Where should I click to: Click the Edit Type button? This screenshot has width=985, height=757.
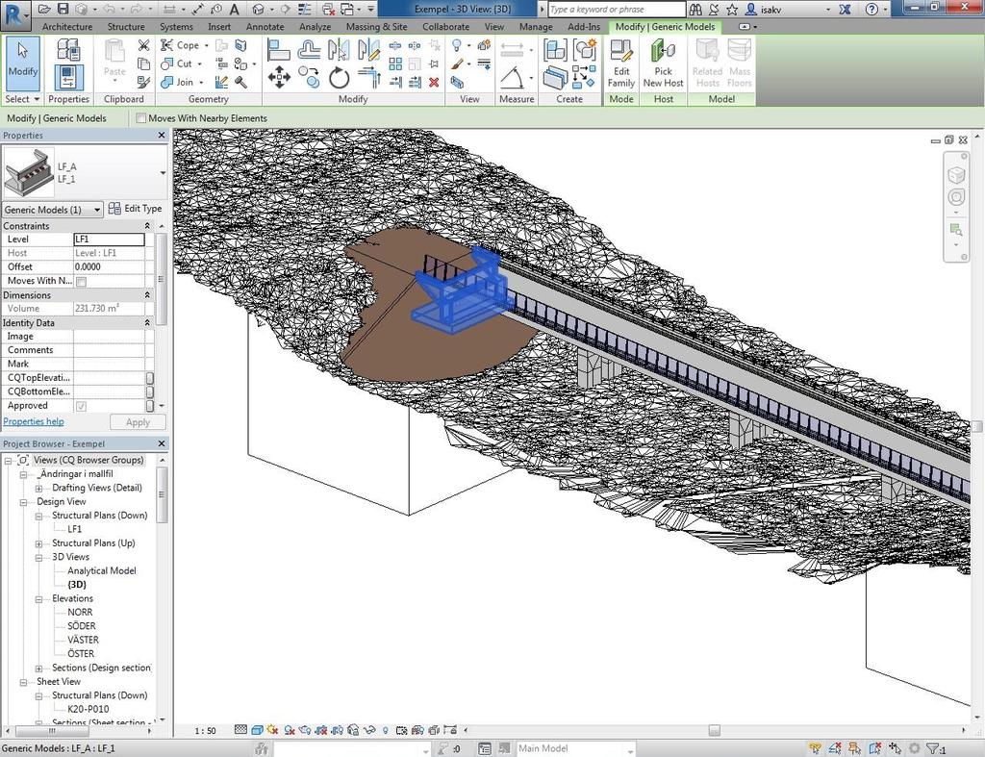[x=135, y=209]
